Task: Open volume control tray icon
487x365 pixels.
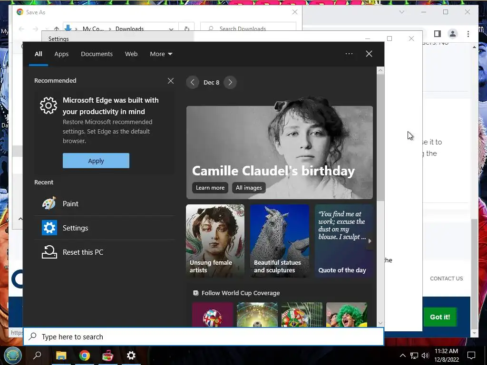Action: click(x=425, y=355)
